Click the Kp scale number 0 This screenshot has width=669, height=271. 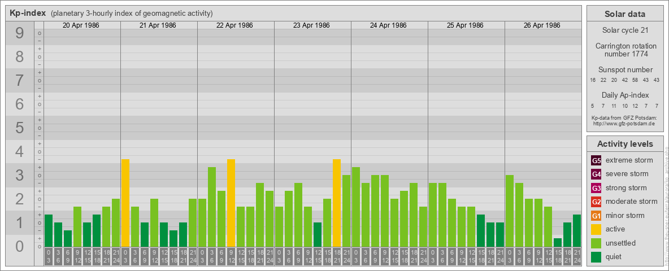pyautogui.click(x=19, y=246)
